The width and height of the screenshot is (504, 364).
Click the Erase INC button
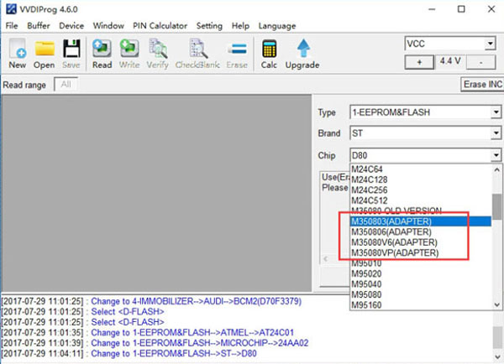pos(482,84)
